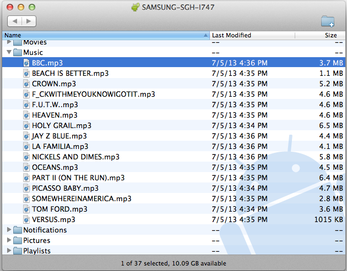The width and height of the screenshot is (347, 271).
Task: Click the sort direction arrow in Name header
Action: tap(205, 35)
